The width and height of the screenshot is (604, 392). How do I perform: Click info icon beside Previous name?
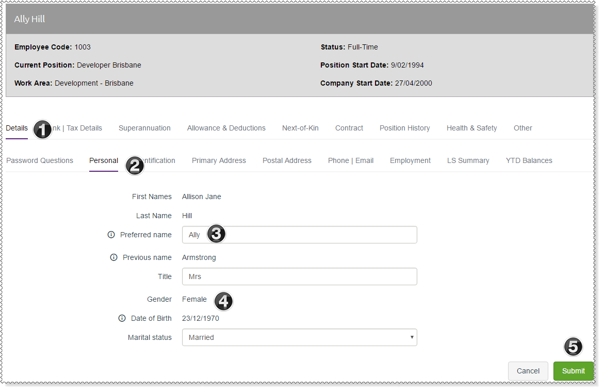click(113, 257)
